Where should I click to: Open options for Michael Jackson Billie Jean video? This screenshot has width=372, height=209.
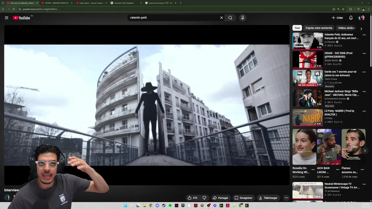point(364,92)
